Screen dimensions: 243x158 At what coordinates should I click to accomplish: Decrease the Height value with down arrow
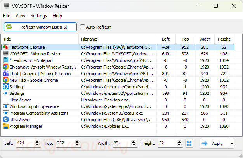tap(179, 145)
